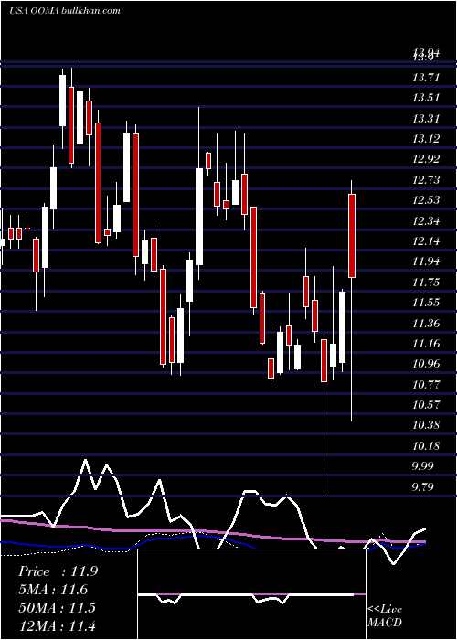This screenshot has height=640, width=457.
Task: Click the MACD inset panel
Action: point(251,594)
